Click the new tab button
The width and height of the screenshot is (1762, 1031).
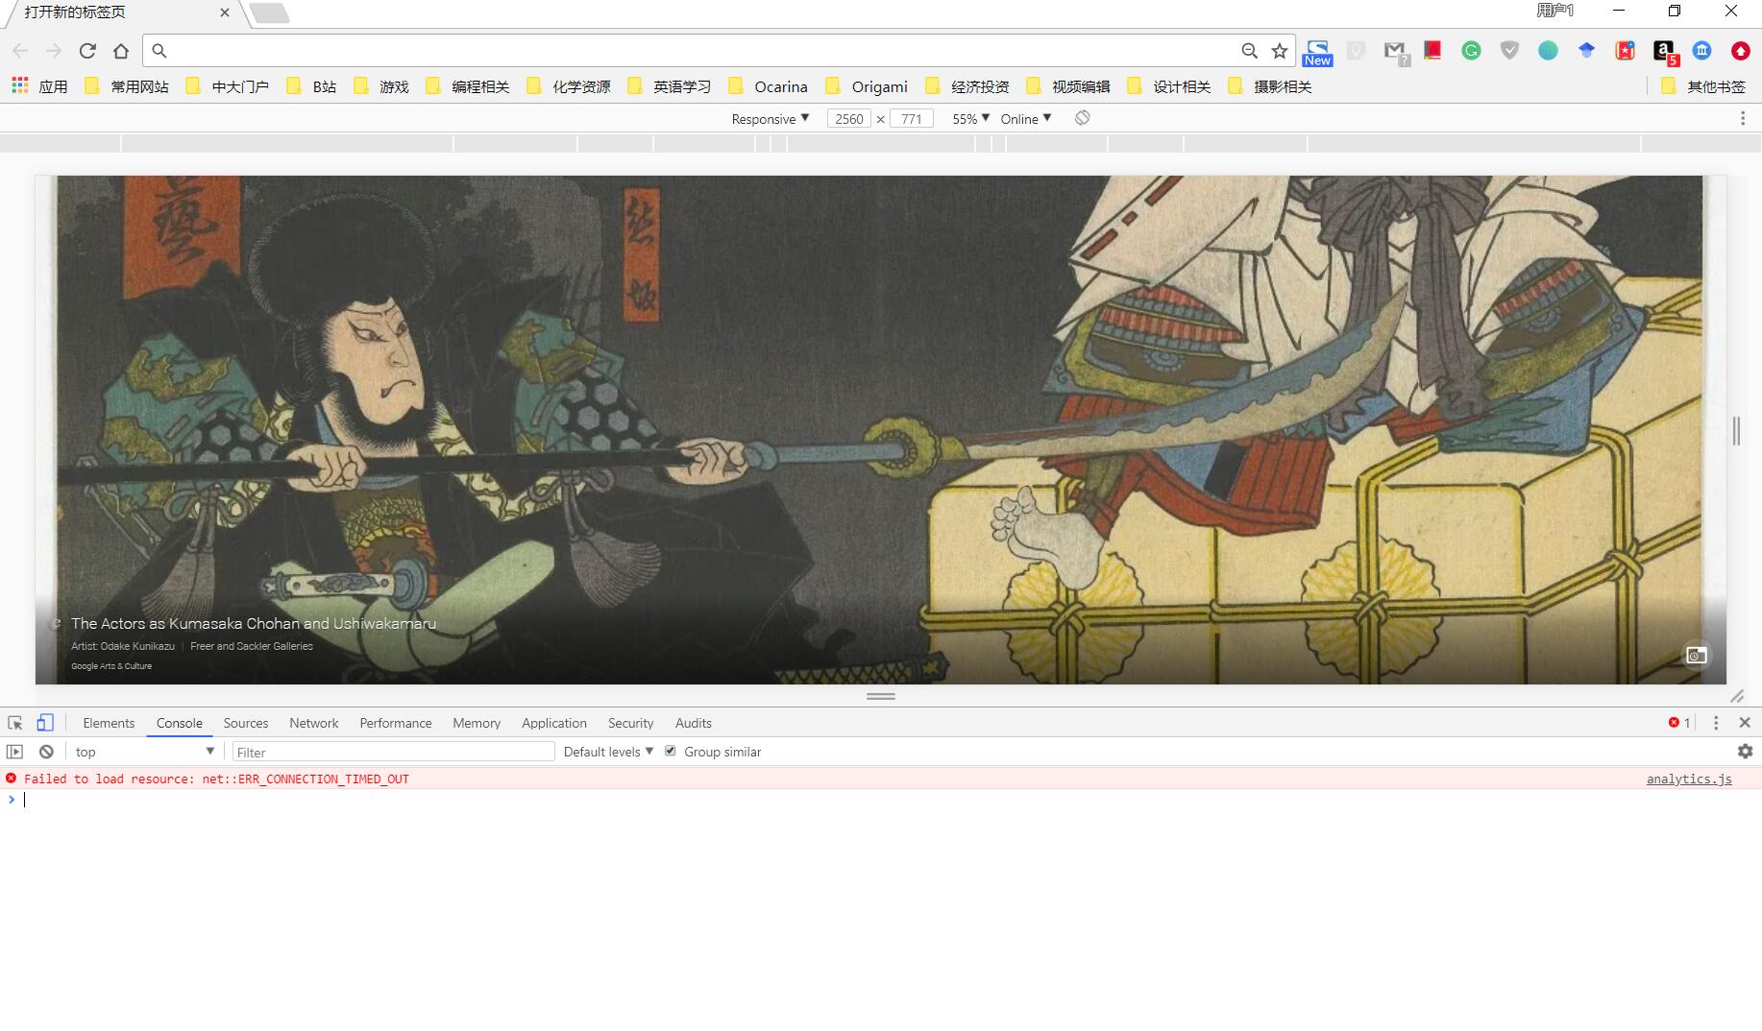270,12
